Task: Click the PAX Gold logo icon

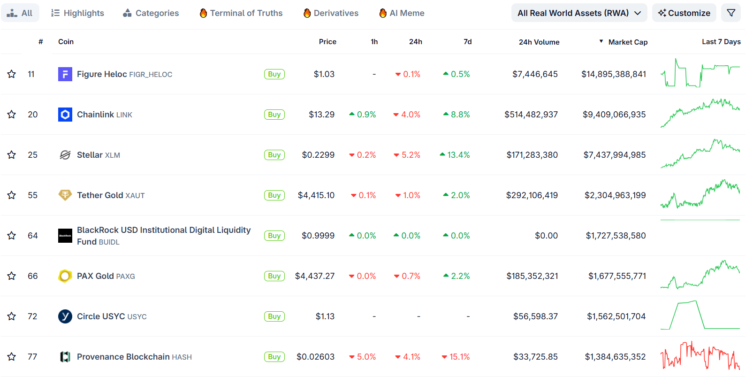Action: click(65, 276)
